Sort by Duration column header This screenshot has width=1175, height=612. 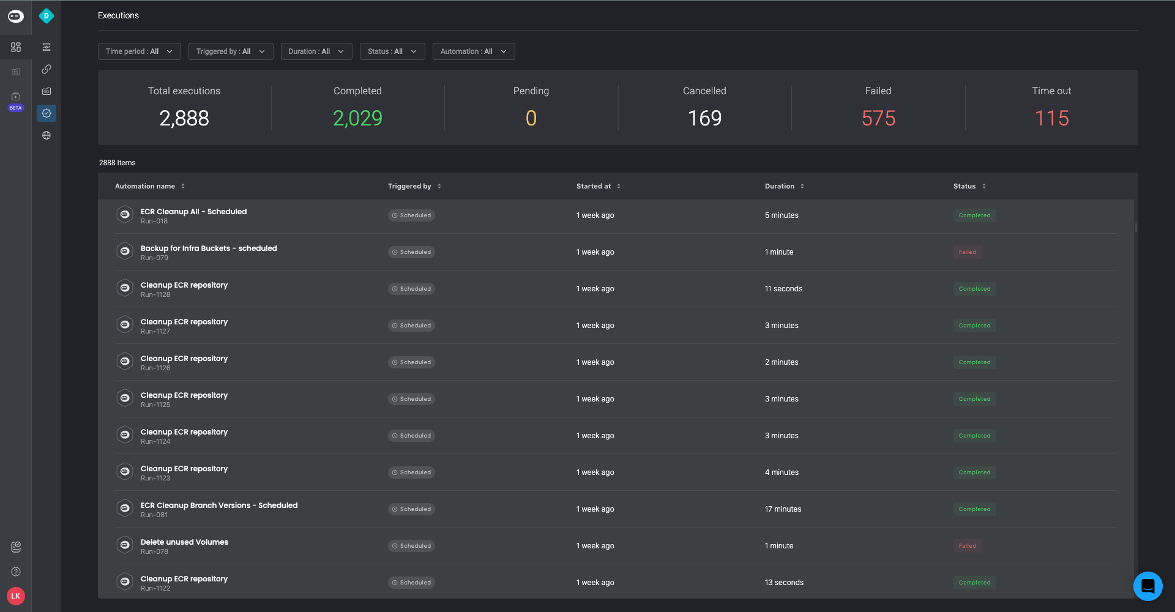[x=785, y=186]
